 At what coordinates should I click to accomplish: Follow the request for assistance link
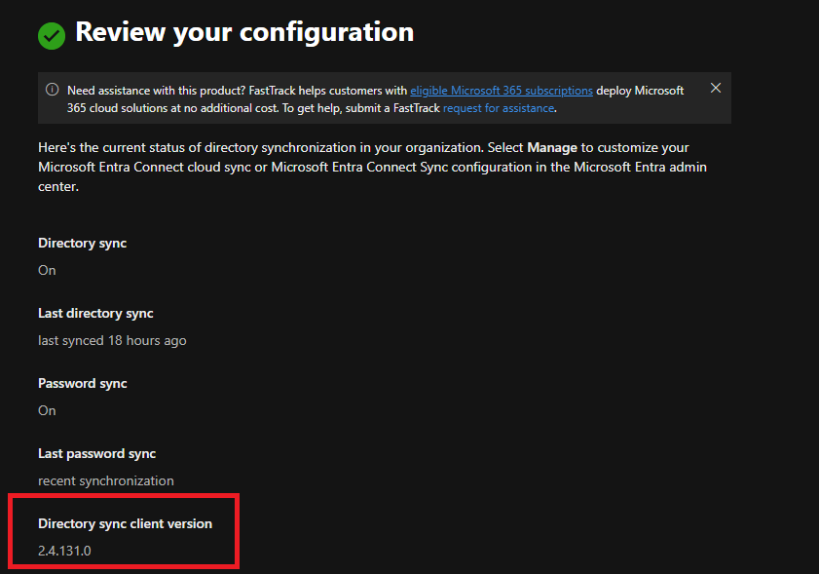(499, 108)
